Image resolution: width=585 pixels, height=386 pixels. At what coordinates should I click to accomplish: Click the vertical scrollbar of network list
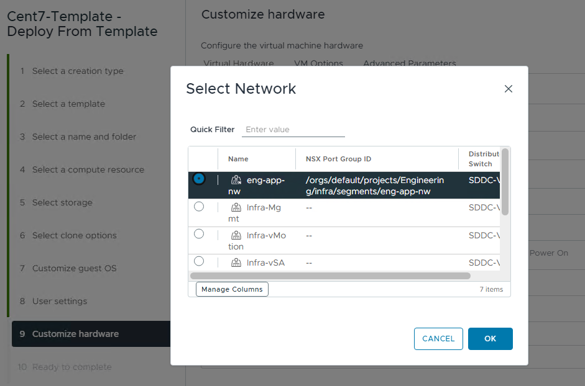[x=505, y=181]
